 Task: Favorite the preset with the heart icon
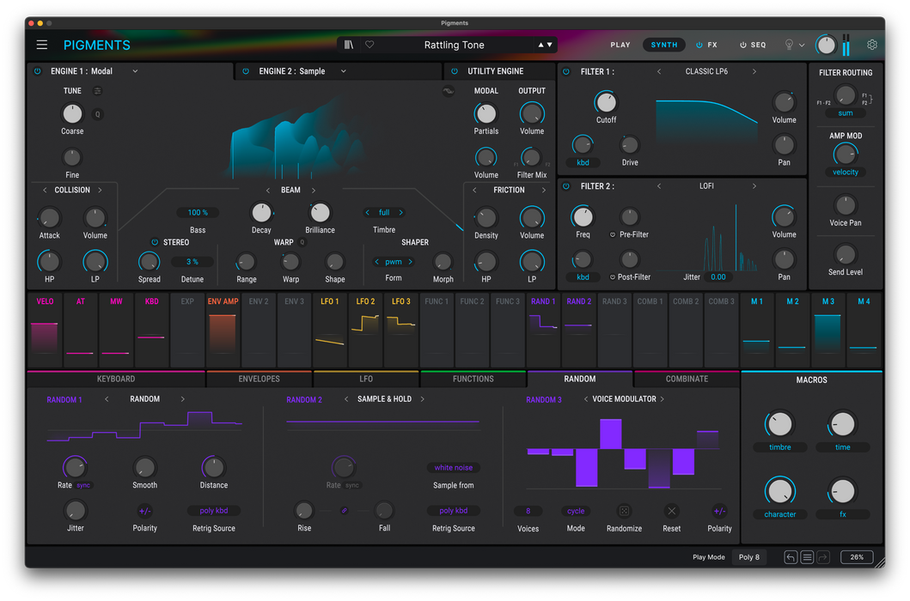tap(369, 45)
